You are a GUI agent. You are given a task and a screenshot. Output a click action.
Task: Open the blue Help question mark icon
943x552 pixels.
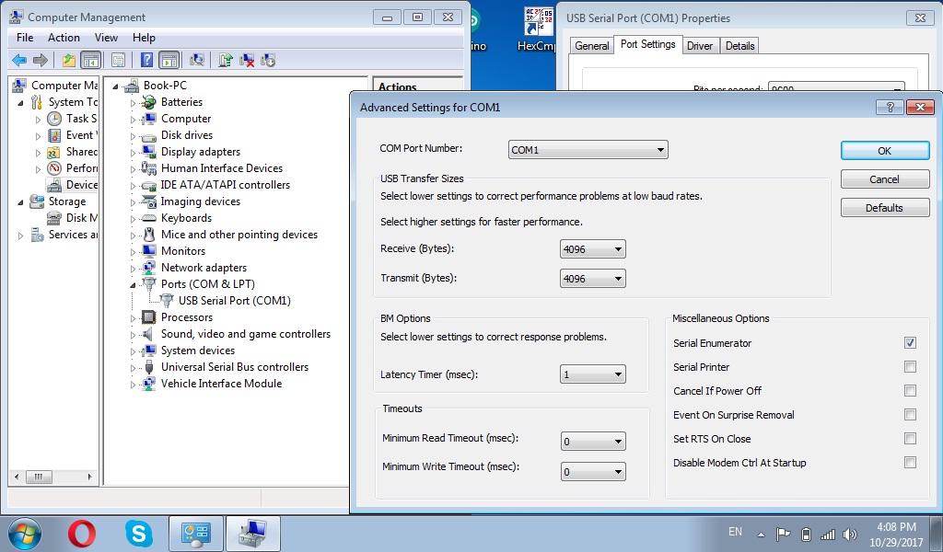click(x=146, y=60)
